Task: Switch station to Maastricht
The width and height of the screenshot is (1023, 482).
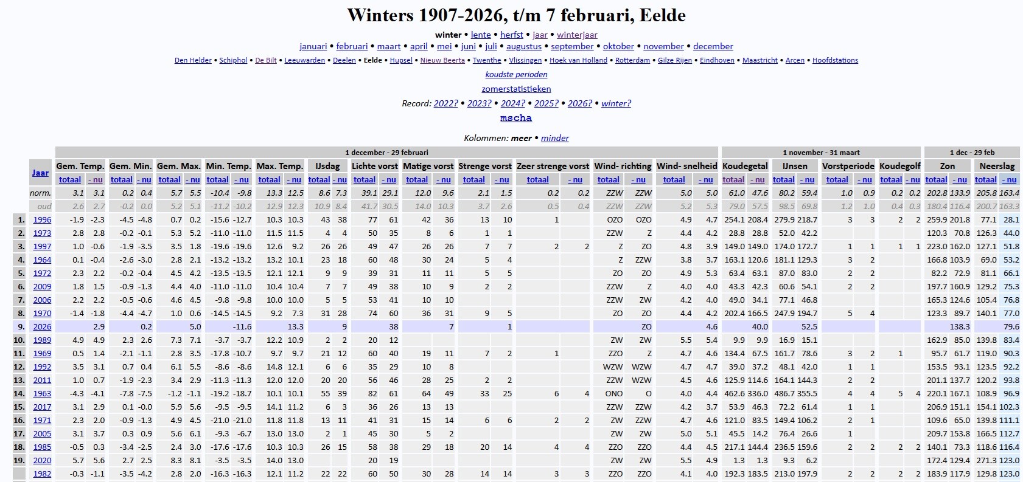Action: [x=760, y=60]
